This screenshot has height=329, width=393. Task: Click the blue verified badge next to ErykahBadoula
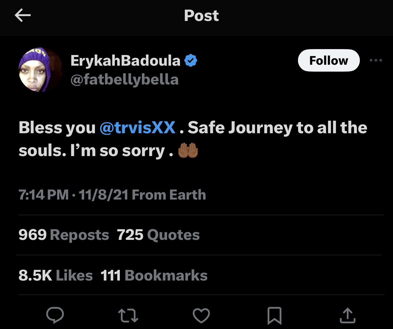pyautogui.click(x=191, y=60)
